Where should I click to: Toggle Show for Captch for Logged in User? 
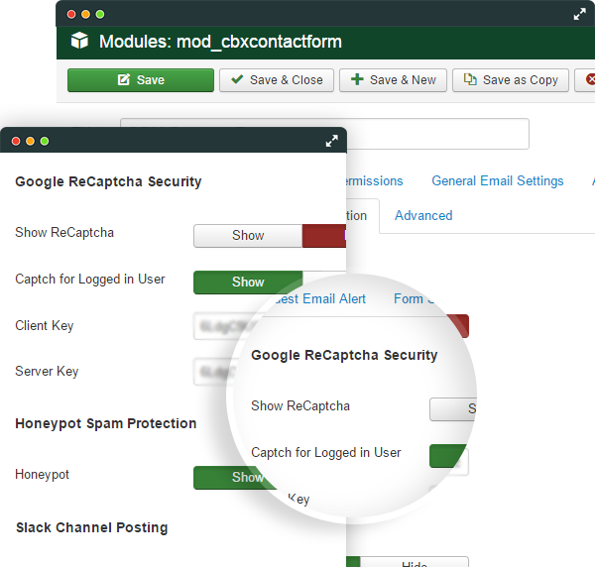[248, 283]
